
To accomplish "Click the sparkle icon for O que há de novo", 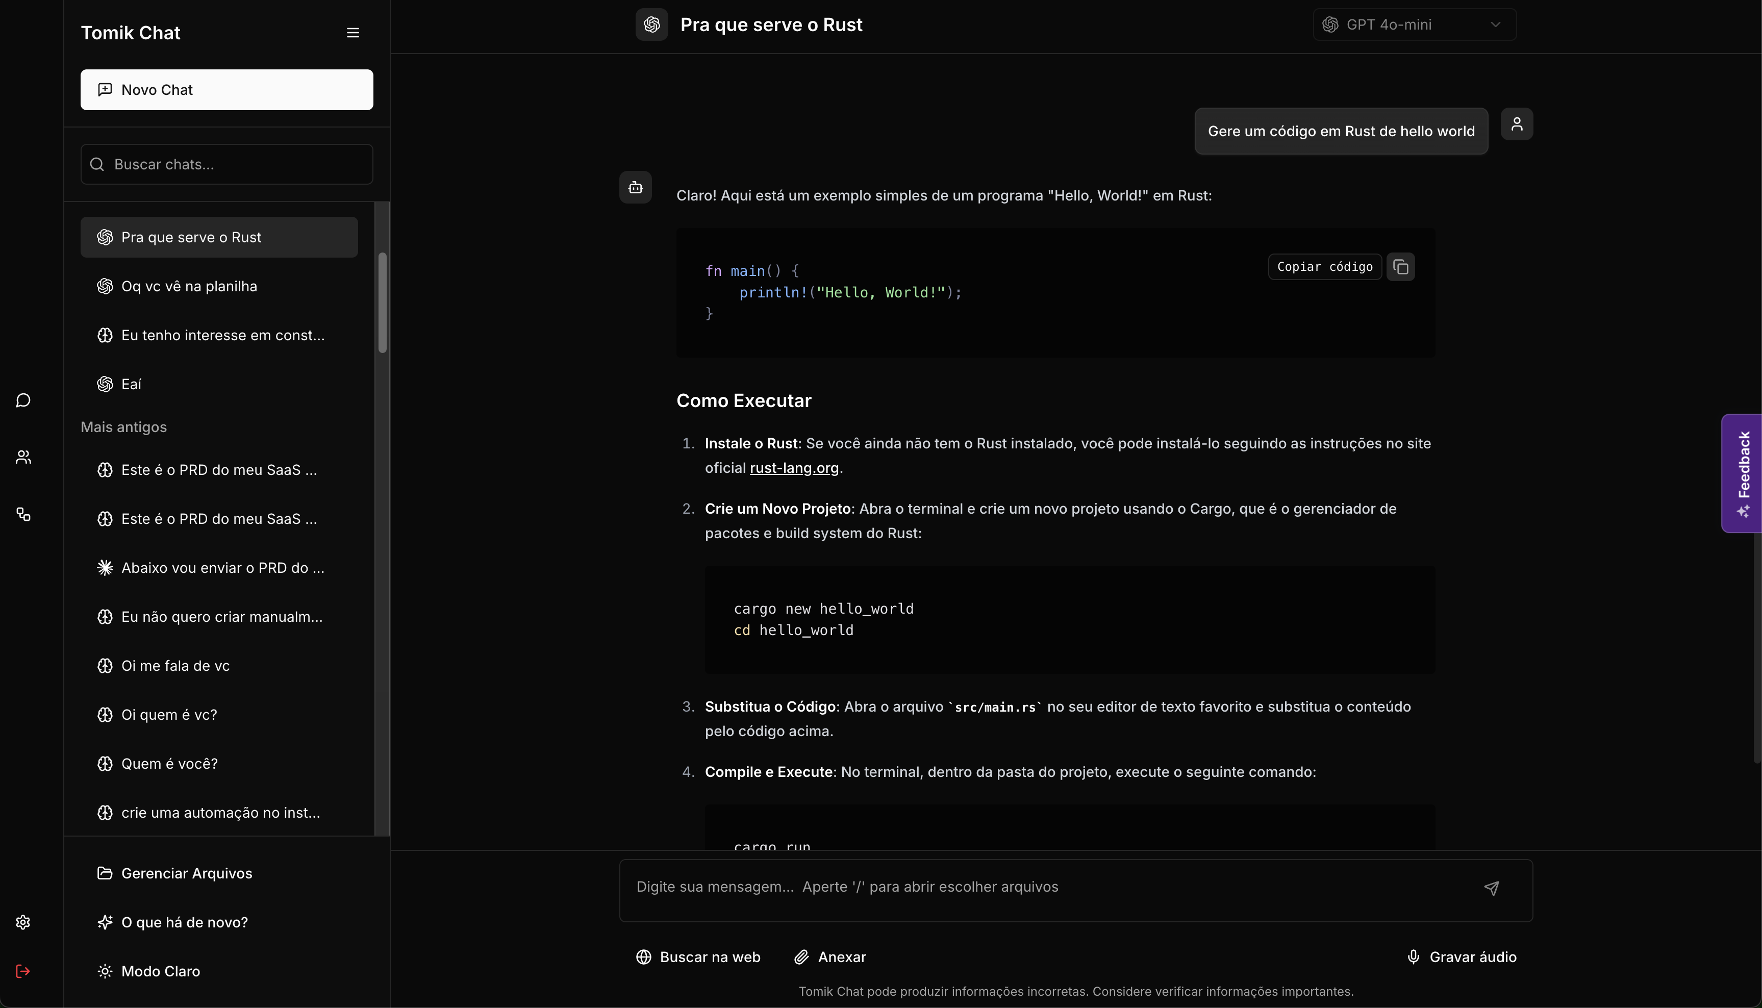I will (x=105, y=922).
